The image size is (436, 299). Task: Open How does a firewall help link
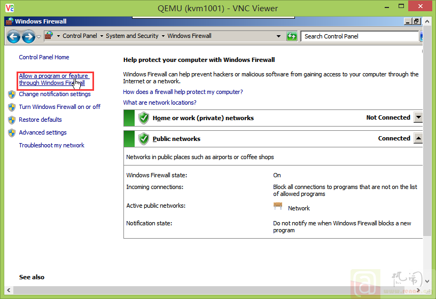183,92
